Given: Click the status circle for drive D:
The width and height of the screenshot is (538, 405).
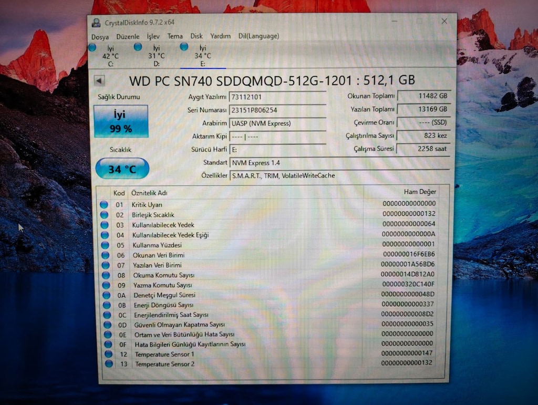Looking at the screenshot, I should coord(138,47).
